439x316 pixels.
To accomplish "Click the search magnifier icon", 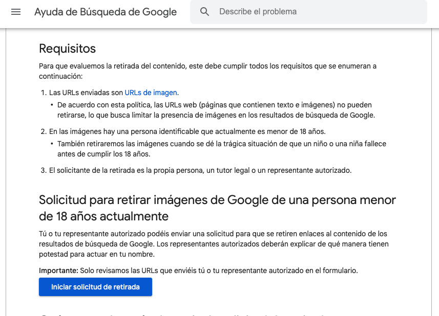I will coord(205,11).
